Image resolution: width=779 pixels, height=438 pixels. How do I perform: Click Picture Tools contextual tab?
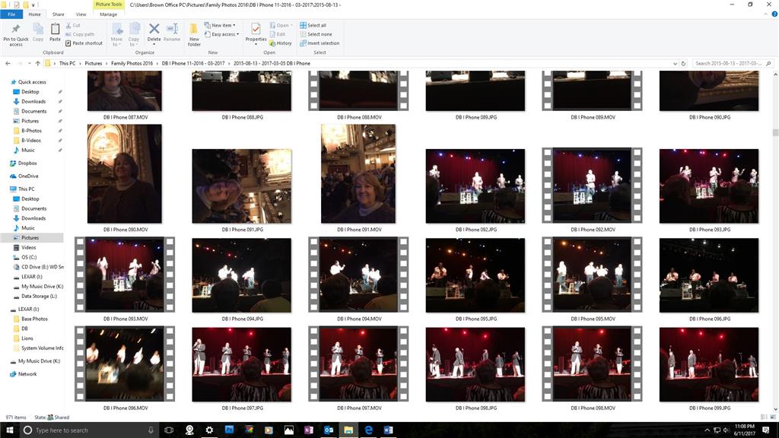pos(109,5)
